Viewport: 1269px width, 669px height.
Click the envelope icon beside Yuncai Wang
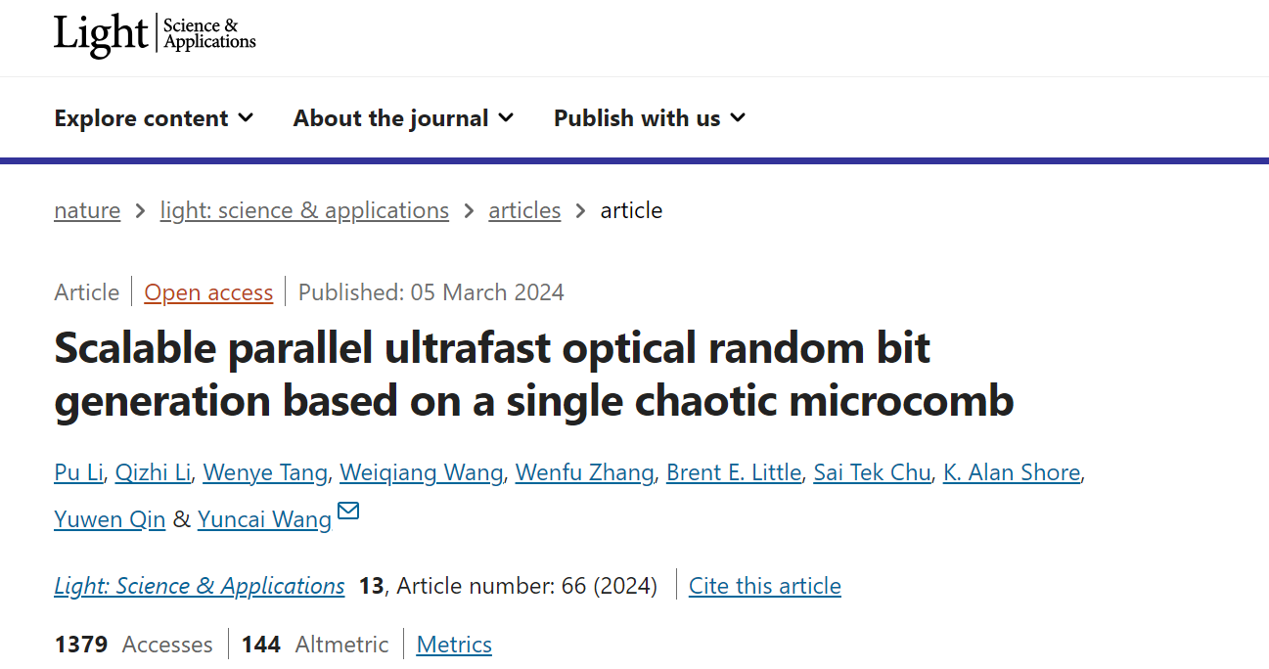click(348, 511)
